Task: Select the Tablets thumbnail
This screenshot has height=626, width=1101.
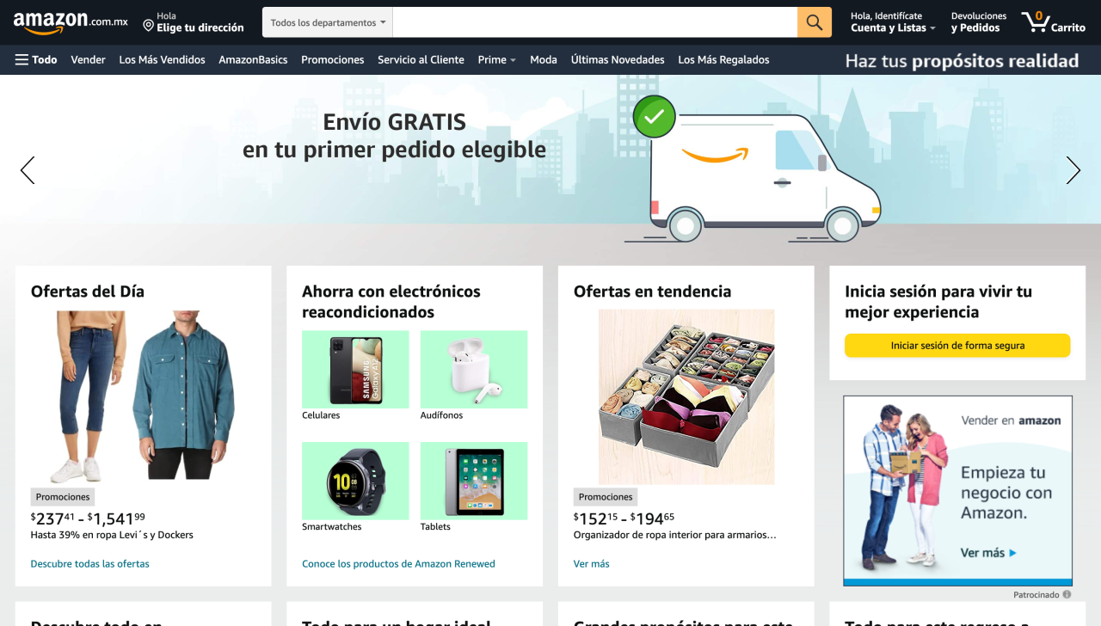Action: click(474, 481)
